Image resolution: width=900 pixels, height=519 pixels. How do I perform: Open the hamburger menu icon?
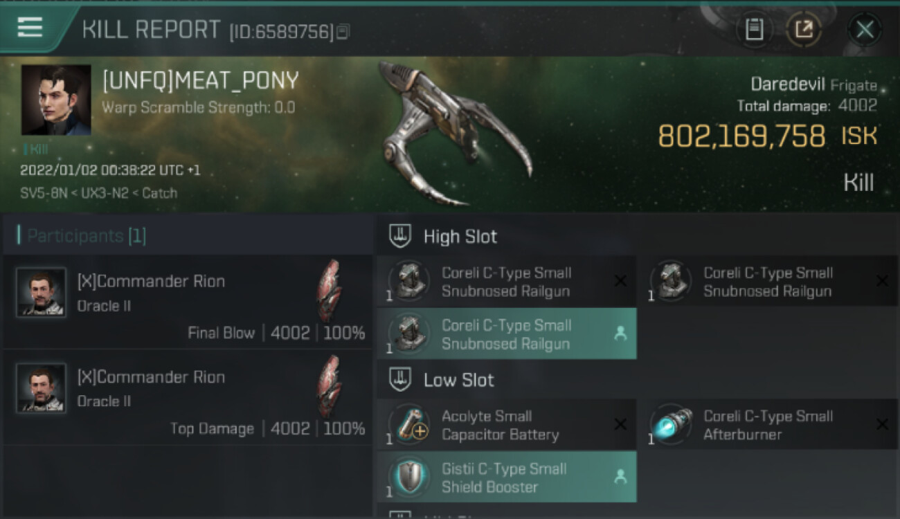pos(30,28)
